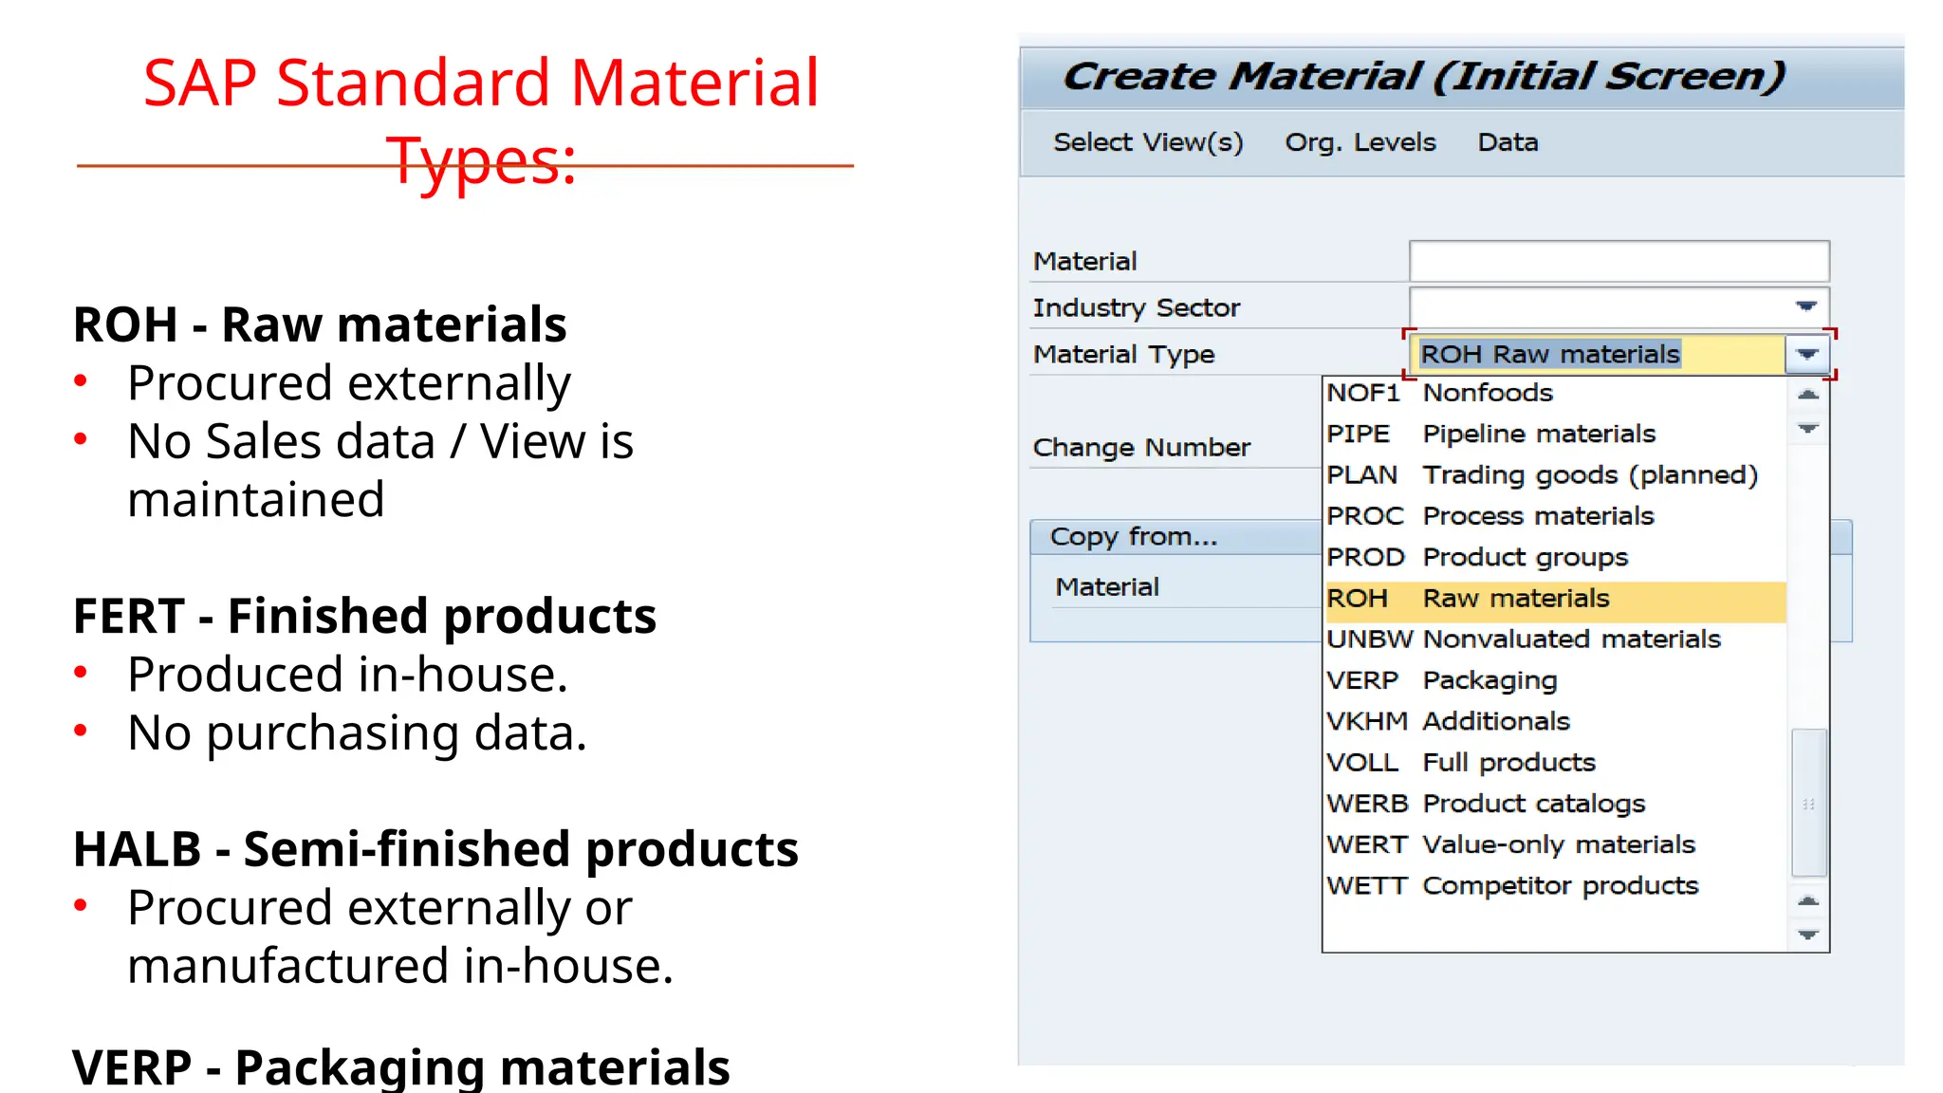Collapse the Material Type dropdown arrow

[x=1806, y=354]
